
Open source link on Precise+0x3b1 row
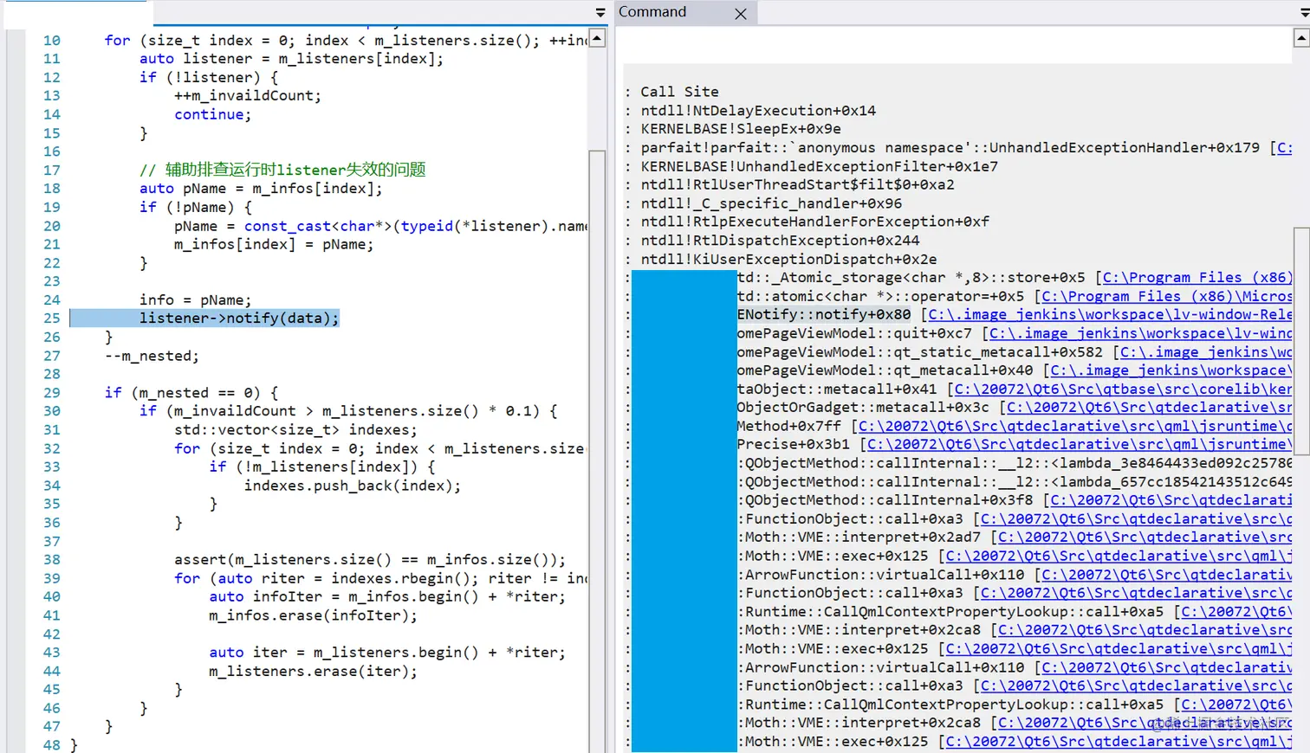click(x=1080, y=444)
